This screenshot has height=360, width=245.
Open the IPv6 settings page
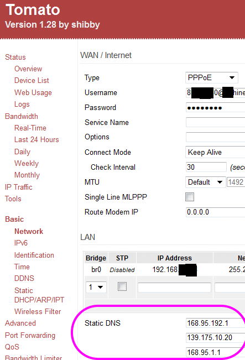pyautogui.click(x=21, y=243)
